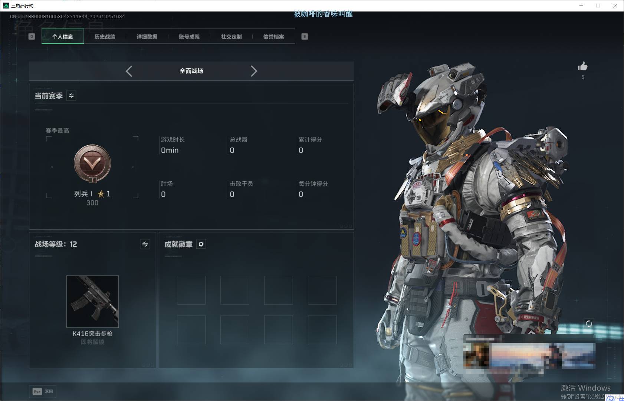Click the E key tab-switch icon
Image resolution: width=624 pixels, height=401 pixels.
305,36
